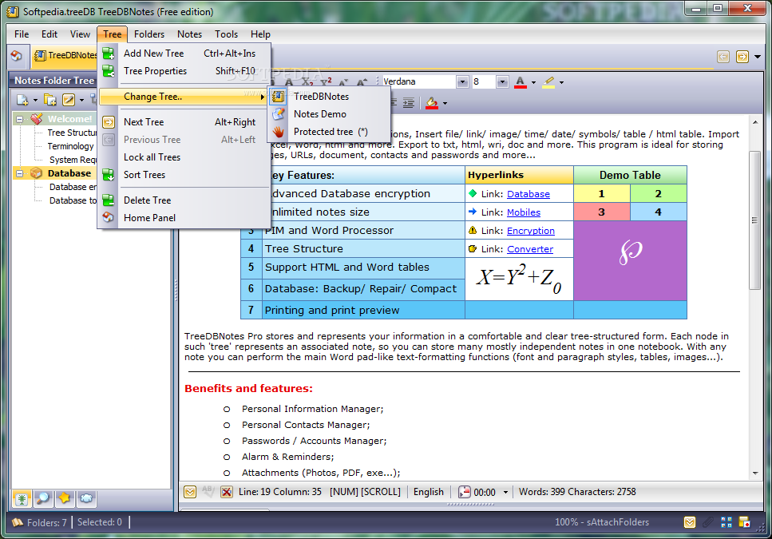Click the Home Panel house icon in menu
772x539 pixels.
point(109,217)
